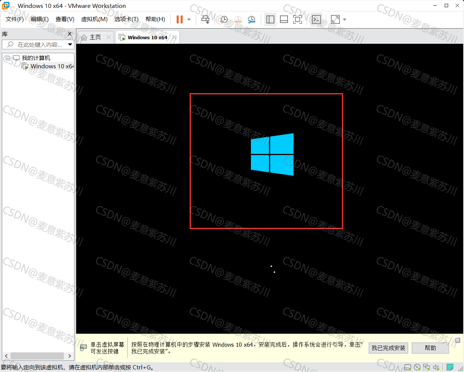Switch to the Windows 10 x64 tab
Viewport: 464px width, 372px height.
click(147, 37)
